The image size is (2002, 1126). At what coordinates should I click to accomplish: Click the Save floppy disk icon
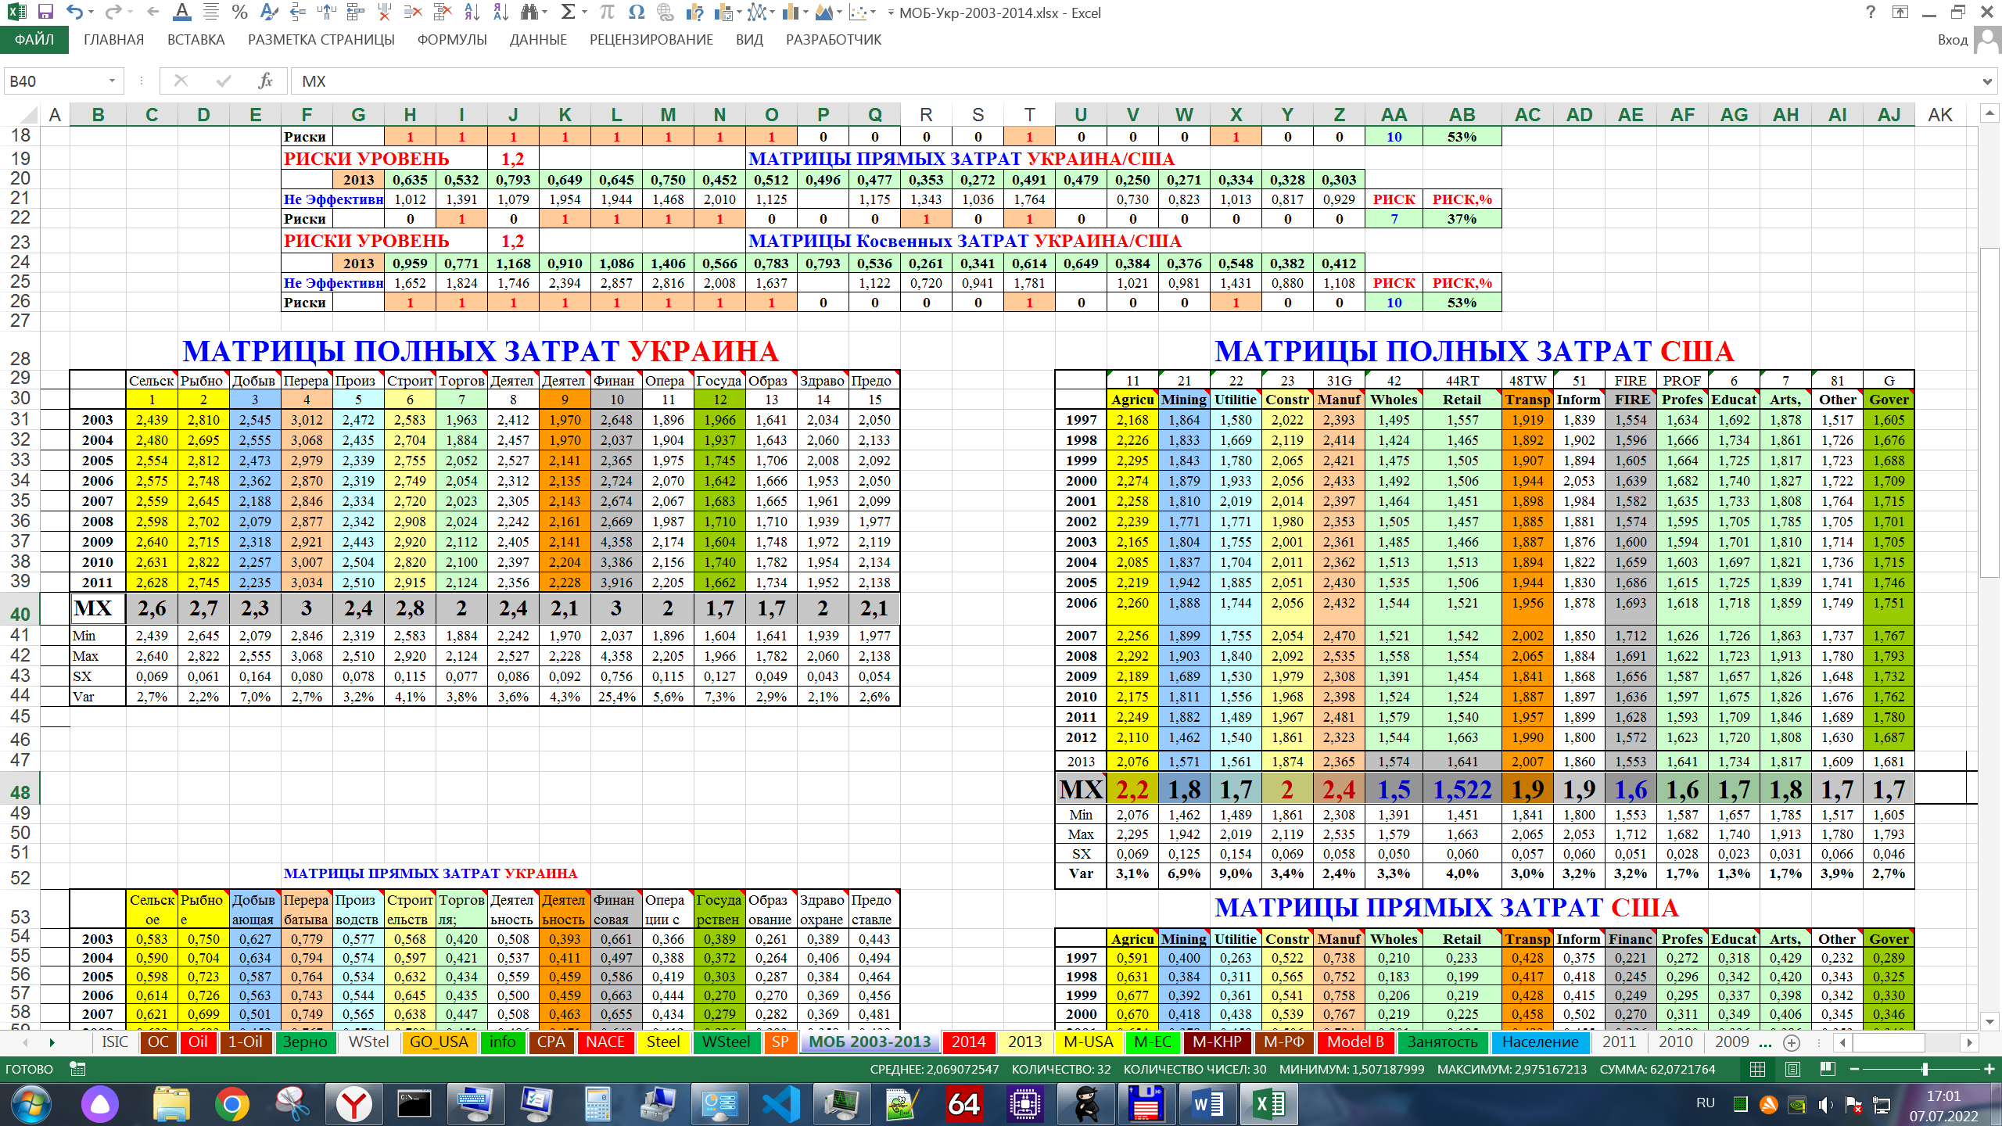click(x=45, y=13)
